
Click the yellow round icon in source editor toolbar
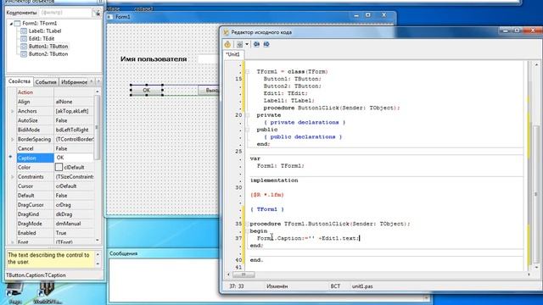[227, 44]
